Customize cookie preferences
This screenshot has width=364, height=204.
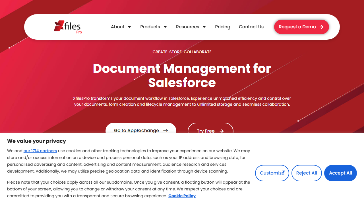point(272,173)
